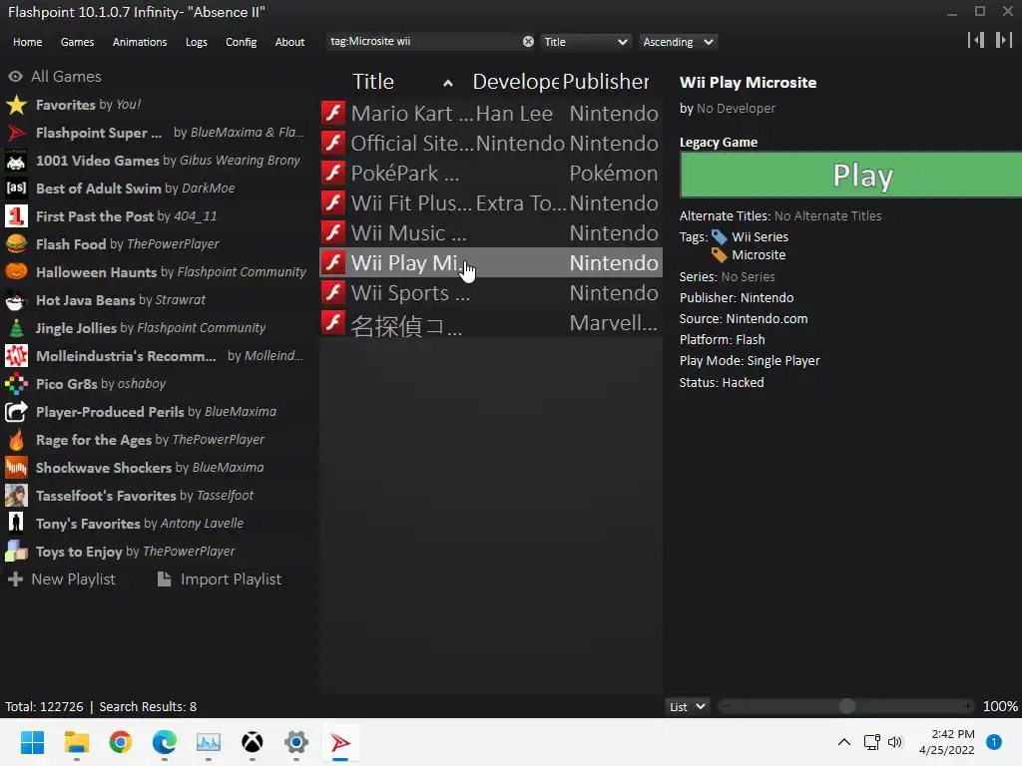Click into the tag:Microsite wii search field
Screen dimensions: 1022x766
423,42
